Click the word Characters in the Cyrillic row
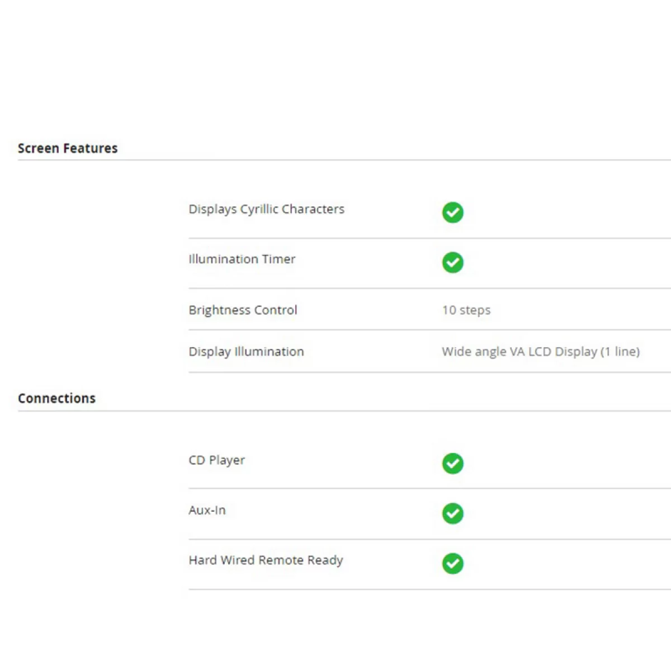The image size is (671, 671). point(313,209)
